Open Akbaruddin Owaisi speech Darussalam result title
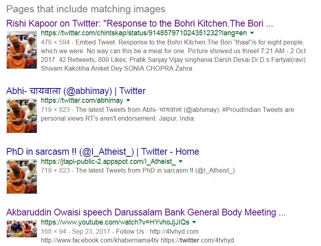321x246 pixels. point(146,212)
